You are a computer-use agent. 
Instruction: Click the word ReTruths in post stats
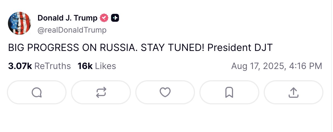pyautogui.click(x=53, y=66)
